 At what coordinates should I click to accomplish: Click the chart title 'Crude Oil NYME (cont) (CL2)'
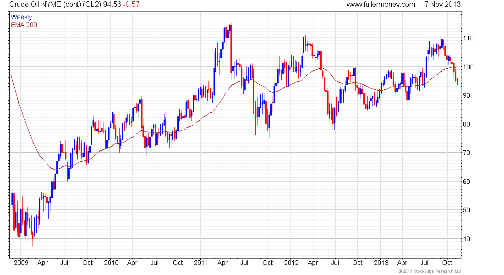[55, 5]
